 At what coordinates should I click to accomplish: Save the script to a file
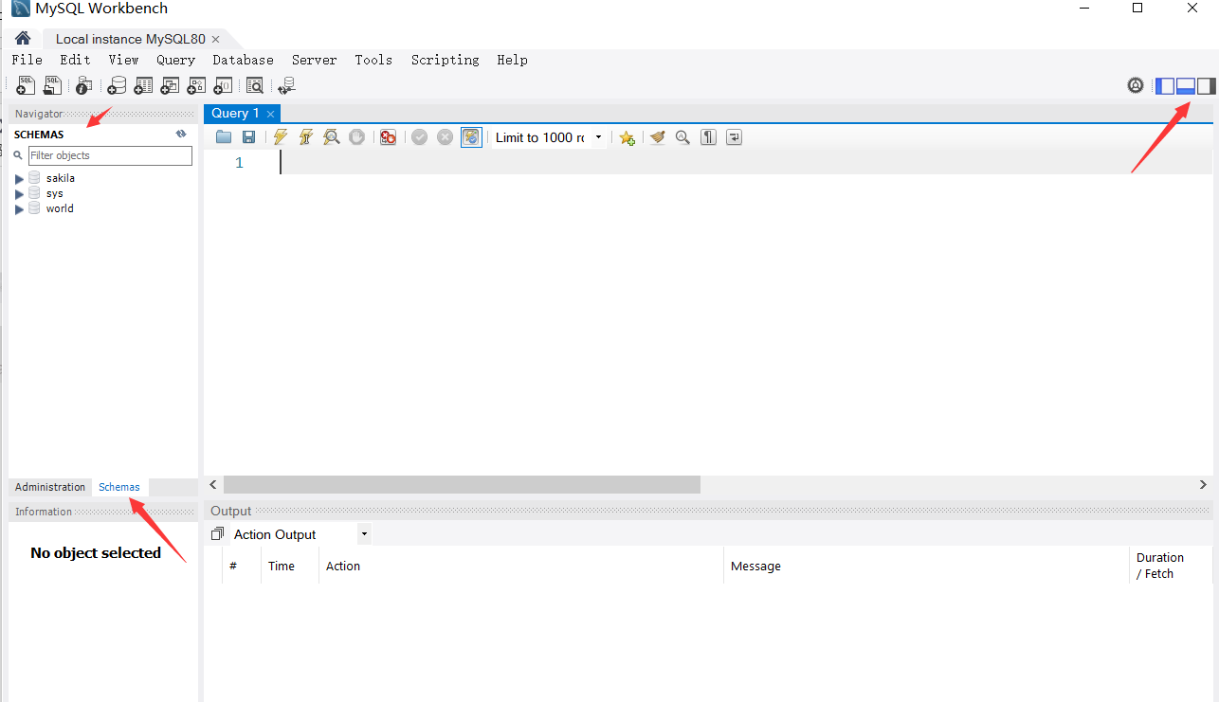pyautogui.click(x=248, y=137)
